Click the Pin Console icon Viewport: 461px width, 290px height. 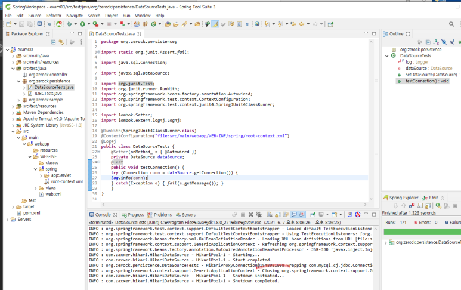point(313,215)
